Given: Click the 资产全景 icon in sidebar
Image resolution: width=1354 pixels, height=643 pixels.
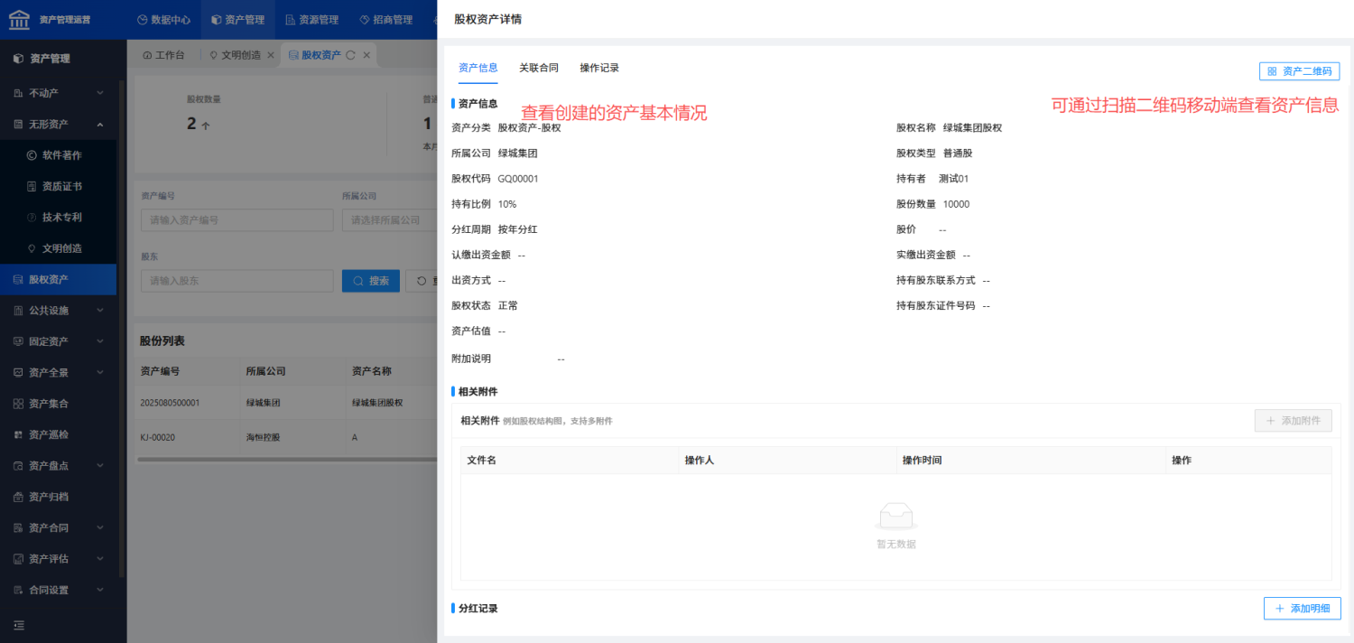Looking at the screenshot, I should pyautogui.click(x=18, y=372).
